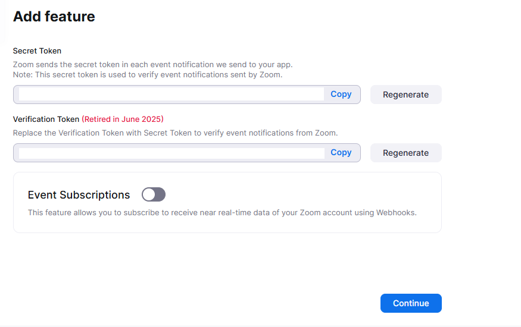Click the "Secret Token" label
This screenshot has width=521, height=327.
37,51
